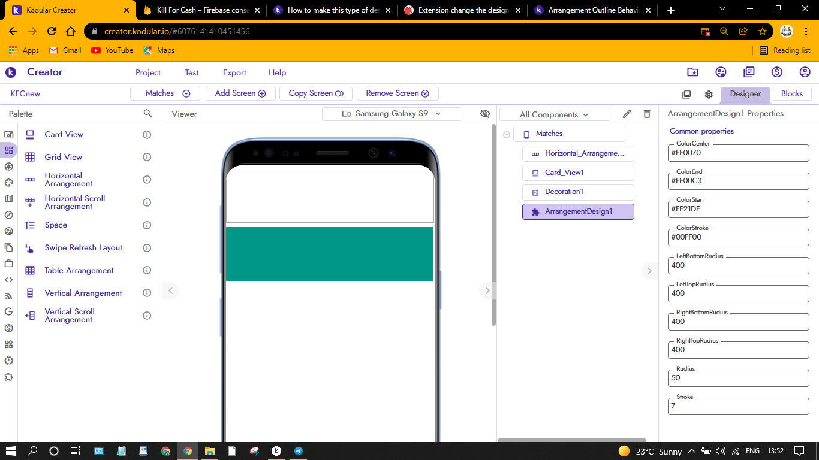Expand the properties panel side chevron
819x460 pixels.
649,271
